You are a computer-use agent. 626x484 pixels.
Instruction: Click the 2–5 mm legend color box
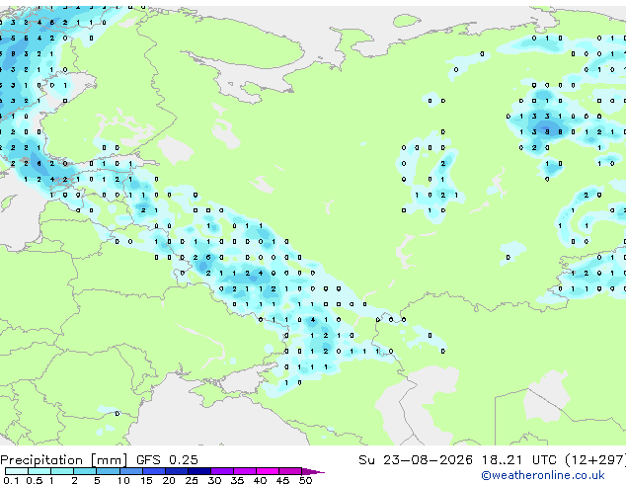[x=85, y=471]
